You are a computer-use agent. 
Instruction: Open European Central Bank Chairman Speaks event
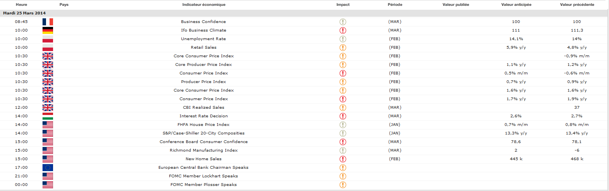(x=203, y=168)
